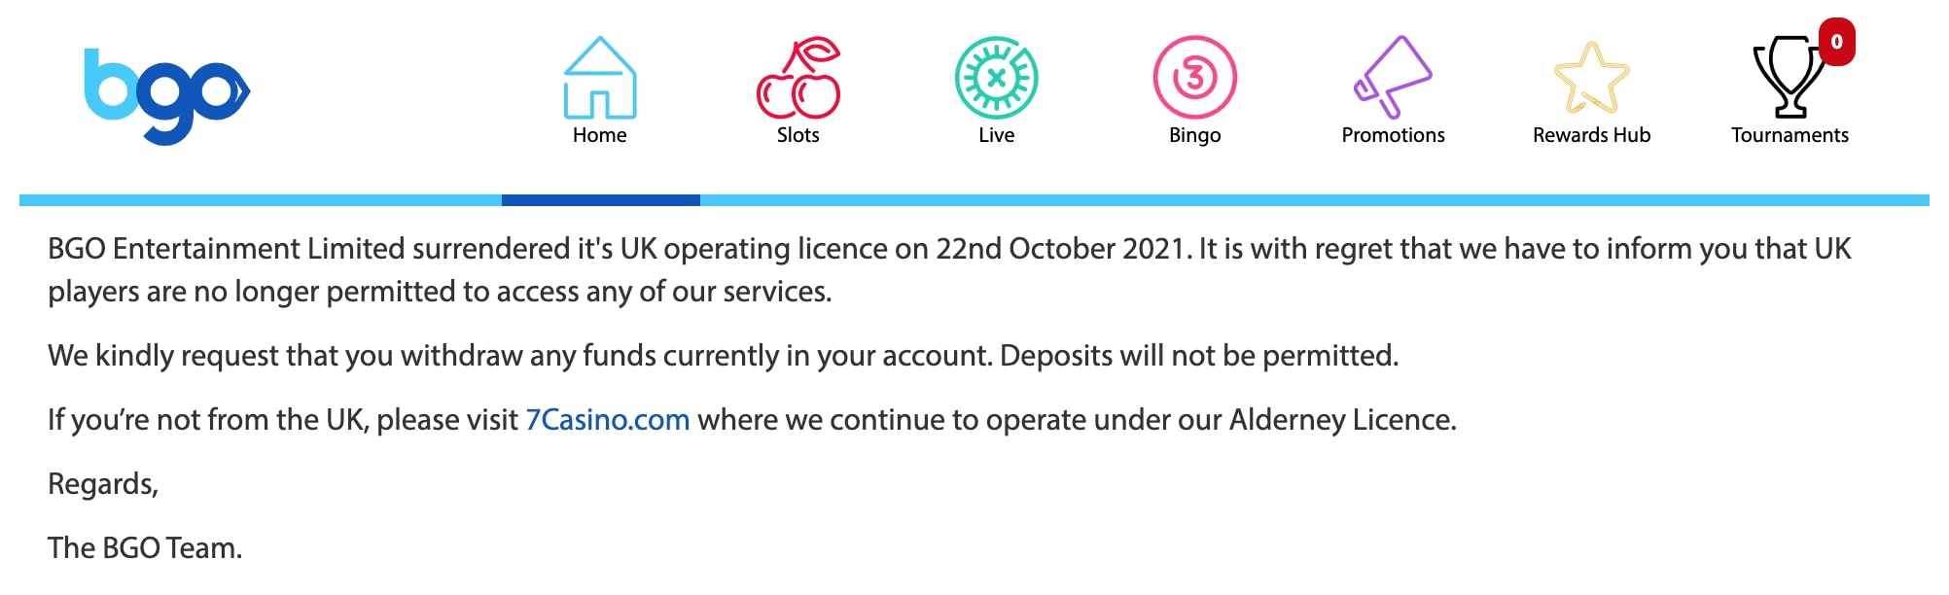Select the Rewards Hub text label

1592,135
